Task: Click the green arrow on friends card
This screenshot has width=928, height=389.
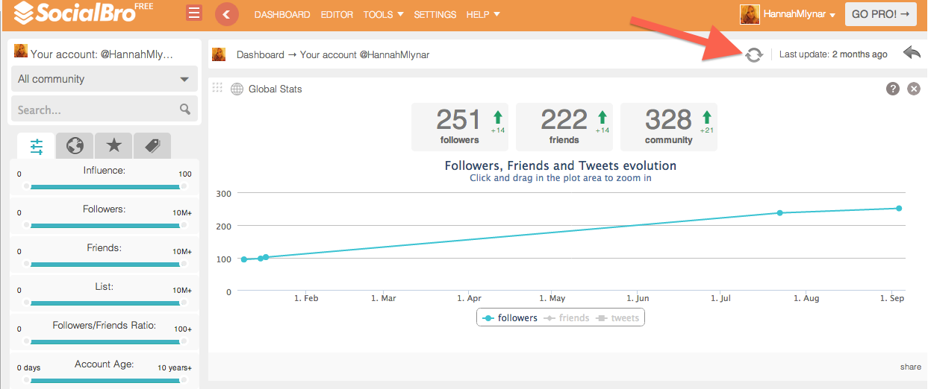Action: [602, 117]
